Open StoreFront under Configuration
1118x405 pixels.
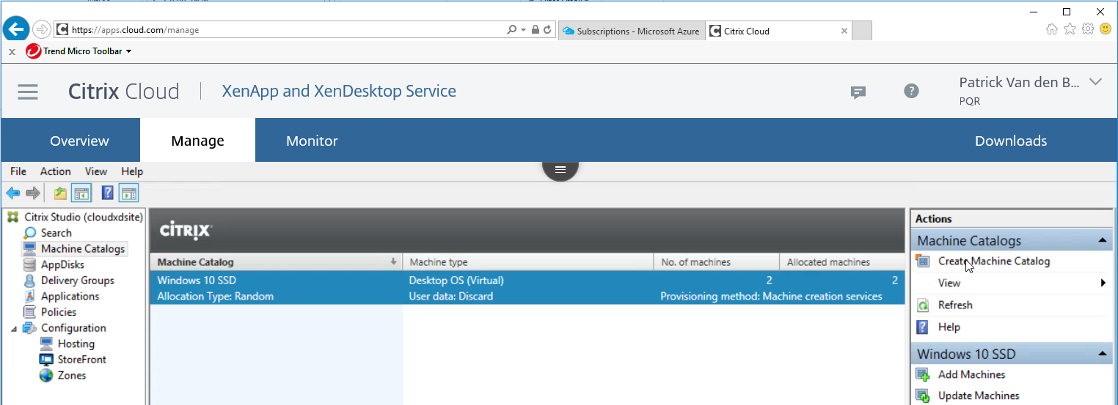click(x=82, y=360)
